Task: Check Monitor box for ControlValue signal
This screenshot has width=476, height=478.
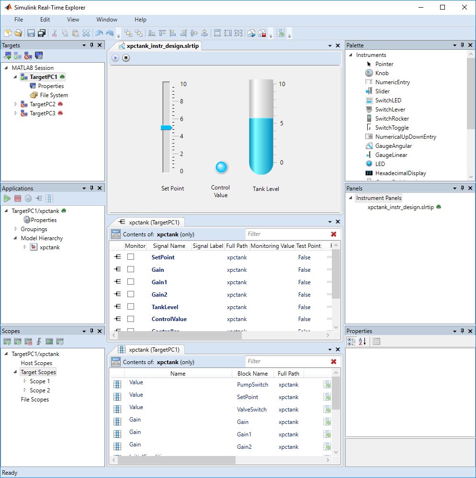Action: 131,319
